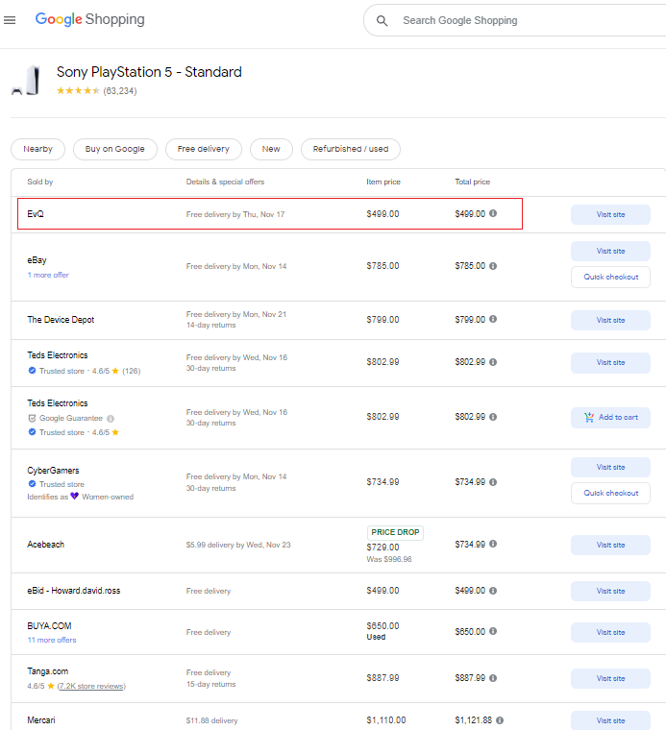Click Details & special offers header

[225, 182]
